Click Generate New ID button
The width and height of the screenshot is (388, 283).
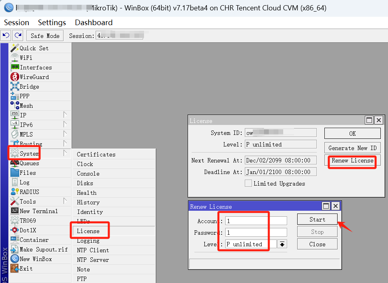coord(352,148)
